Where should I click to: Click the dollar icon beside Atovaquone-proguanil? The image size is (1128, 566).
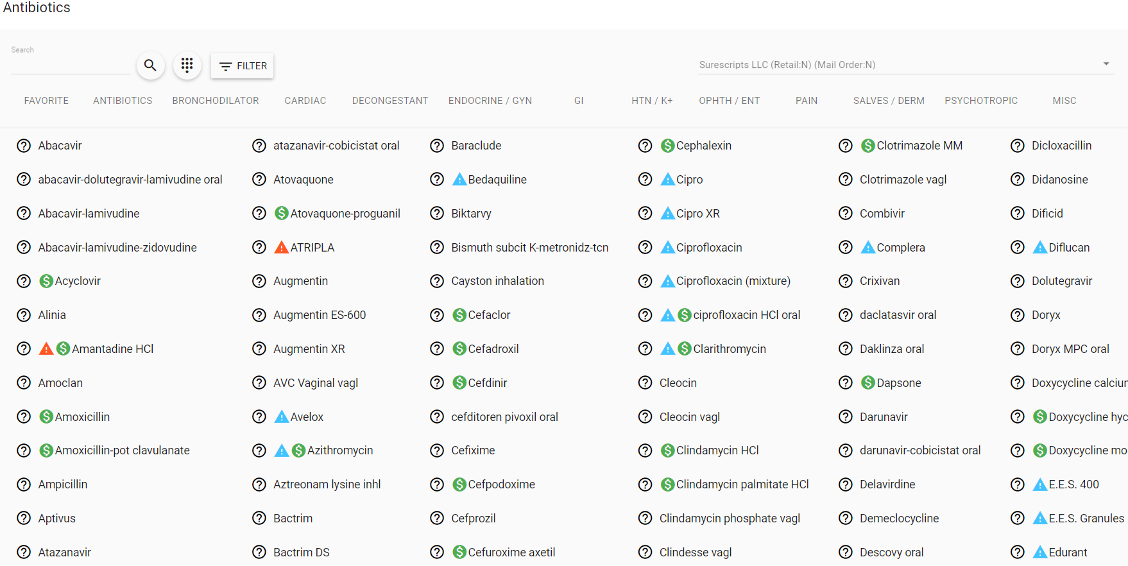click(x=281, y=214)
